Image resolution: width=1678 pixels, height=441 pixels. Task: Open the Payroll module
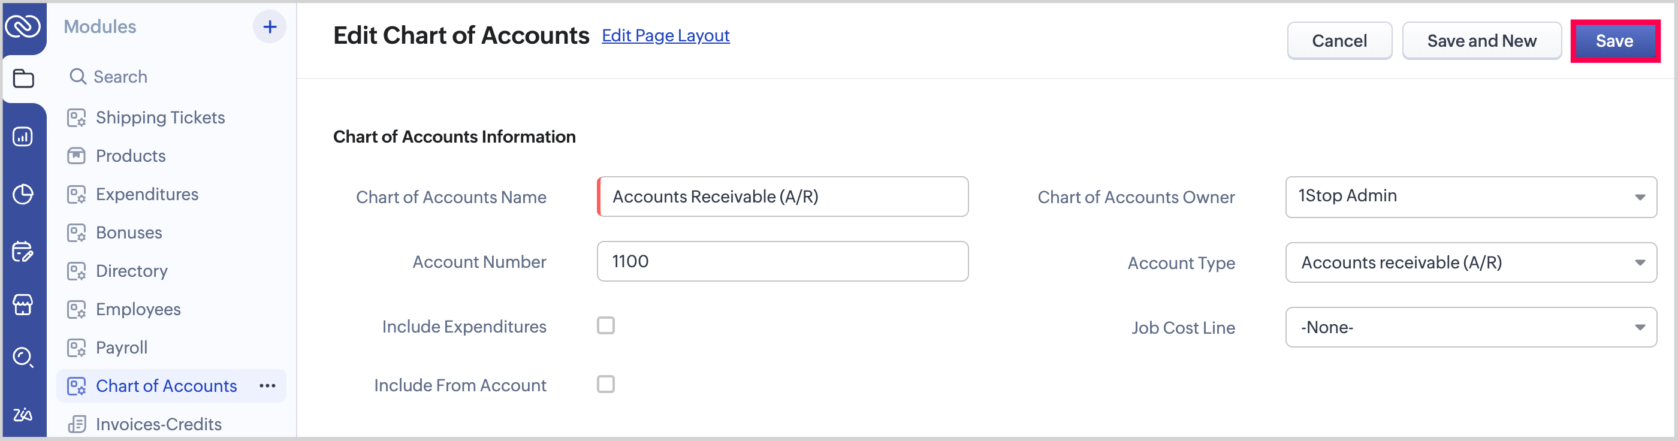click(x=121, y=347)
